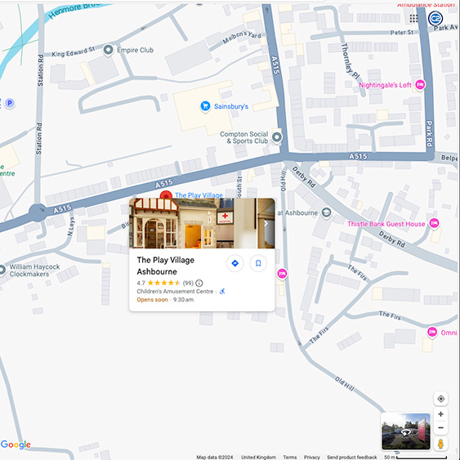The height and width of the screenshot is (460, 460).
Task: Click the Sainsbury's label
Action: pos(231,106)
